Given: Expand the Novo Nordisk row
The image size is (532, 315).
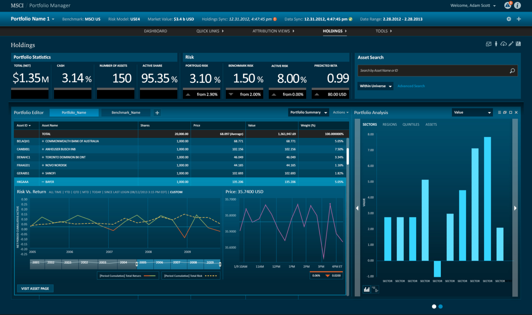Looking at the screenshot, I should click(x=43, y=165).
